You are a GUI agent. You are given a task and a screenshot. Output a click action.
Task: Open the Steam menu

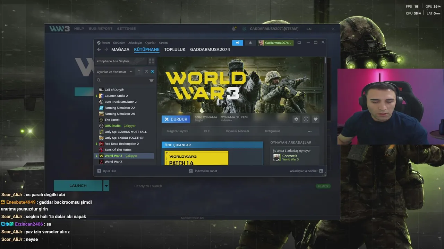coord(106,43)
